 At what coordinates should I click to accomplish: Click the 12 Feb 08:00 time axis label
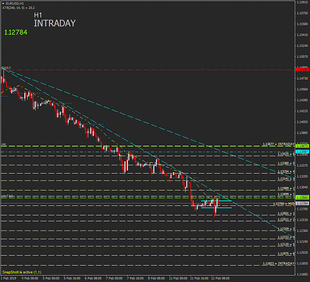220,278
